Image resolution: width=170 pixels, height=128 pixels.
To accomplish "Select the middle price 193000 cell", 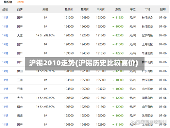I will 101,18.
